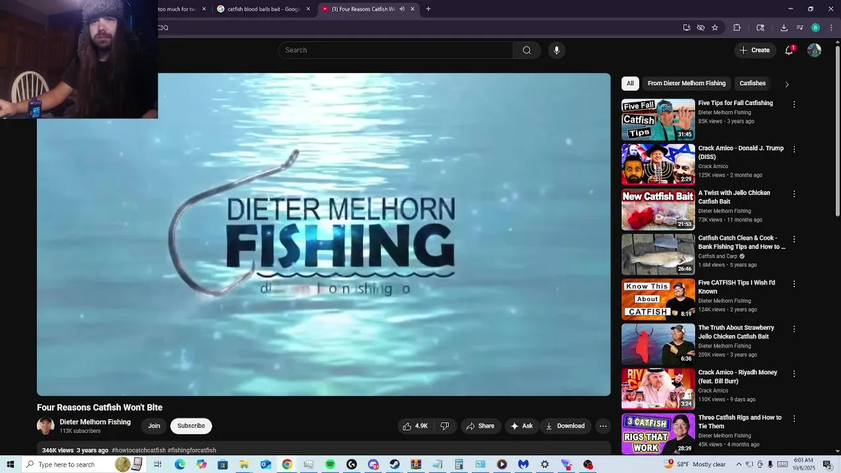The image size is (841, 473).
Task: Open Calculator from the taskbar
Action: click(x=459, y=464)
